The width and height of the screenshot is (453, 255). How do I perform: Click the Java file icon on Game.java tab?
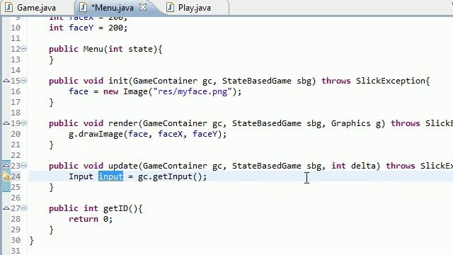(x=9, y=7)
